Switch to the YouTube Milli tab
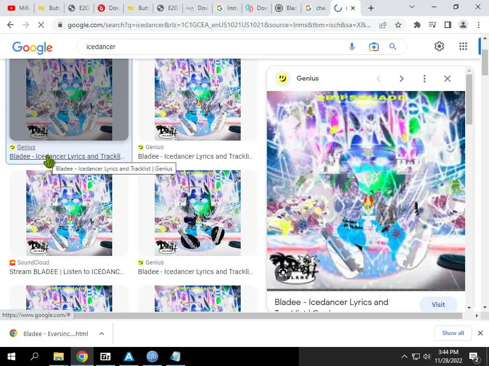This screenshot has height=366, width=489. (19, 8)
